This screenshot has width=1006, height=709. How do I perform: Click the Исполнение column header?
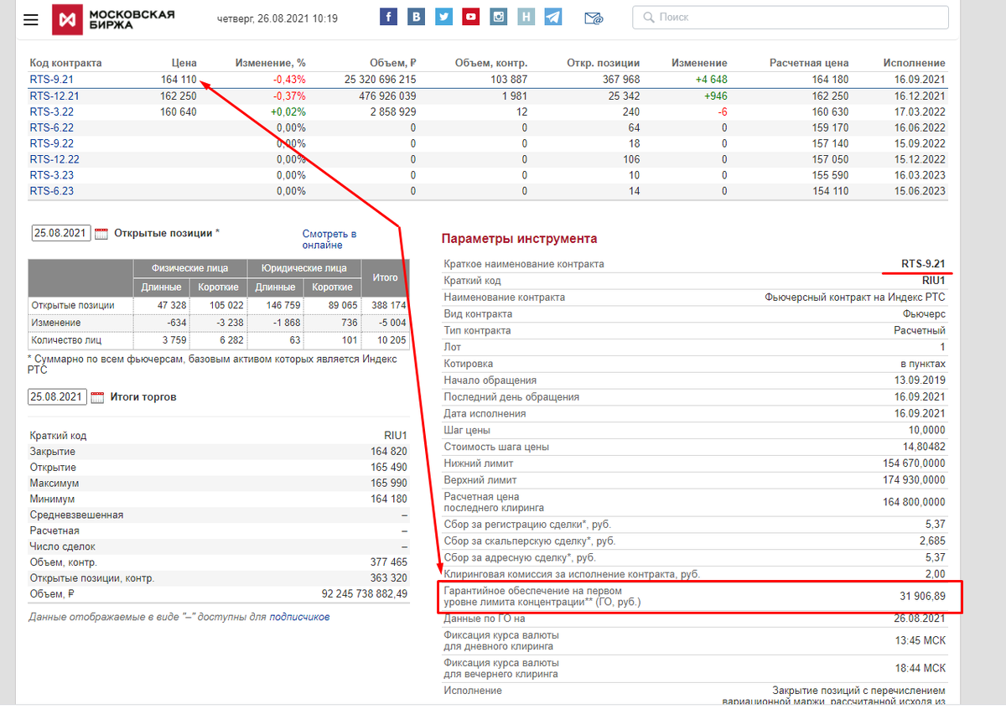point(914,63)
